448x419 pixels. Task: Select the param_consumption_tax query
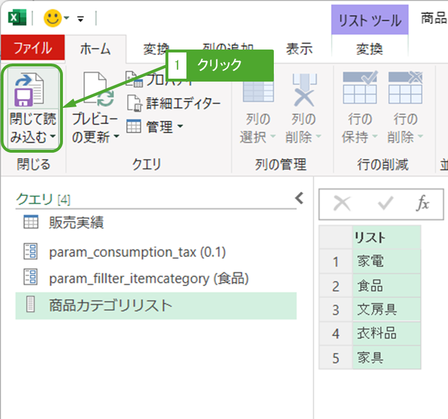[x=137, y=252]
